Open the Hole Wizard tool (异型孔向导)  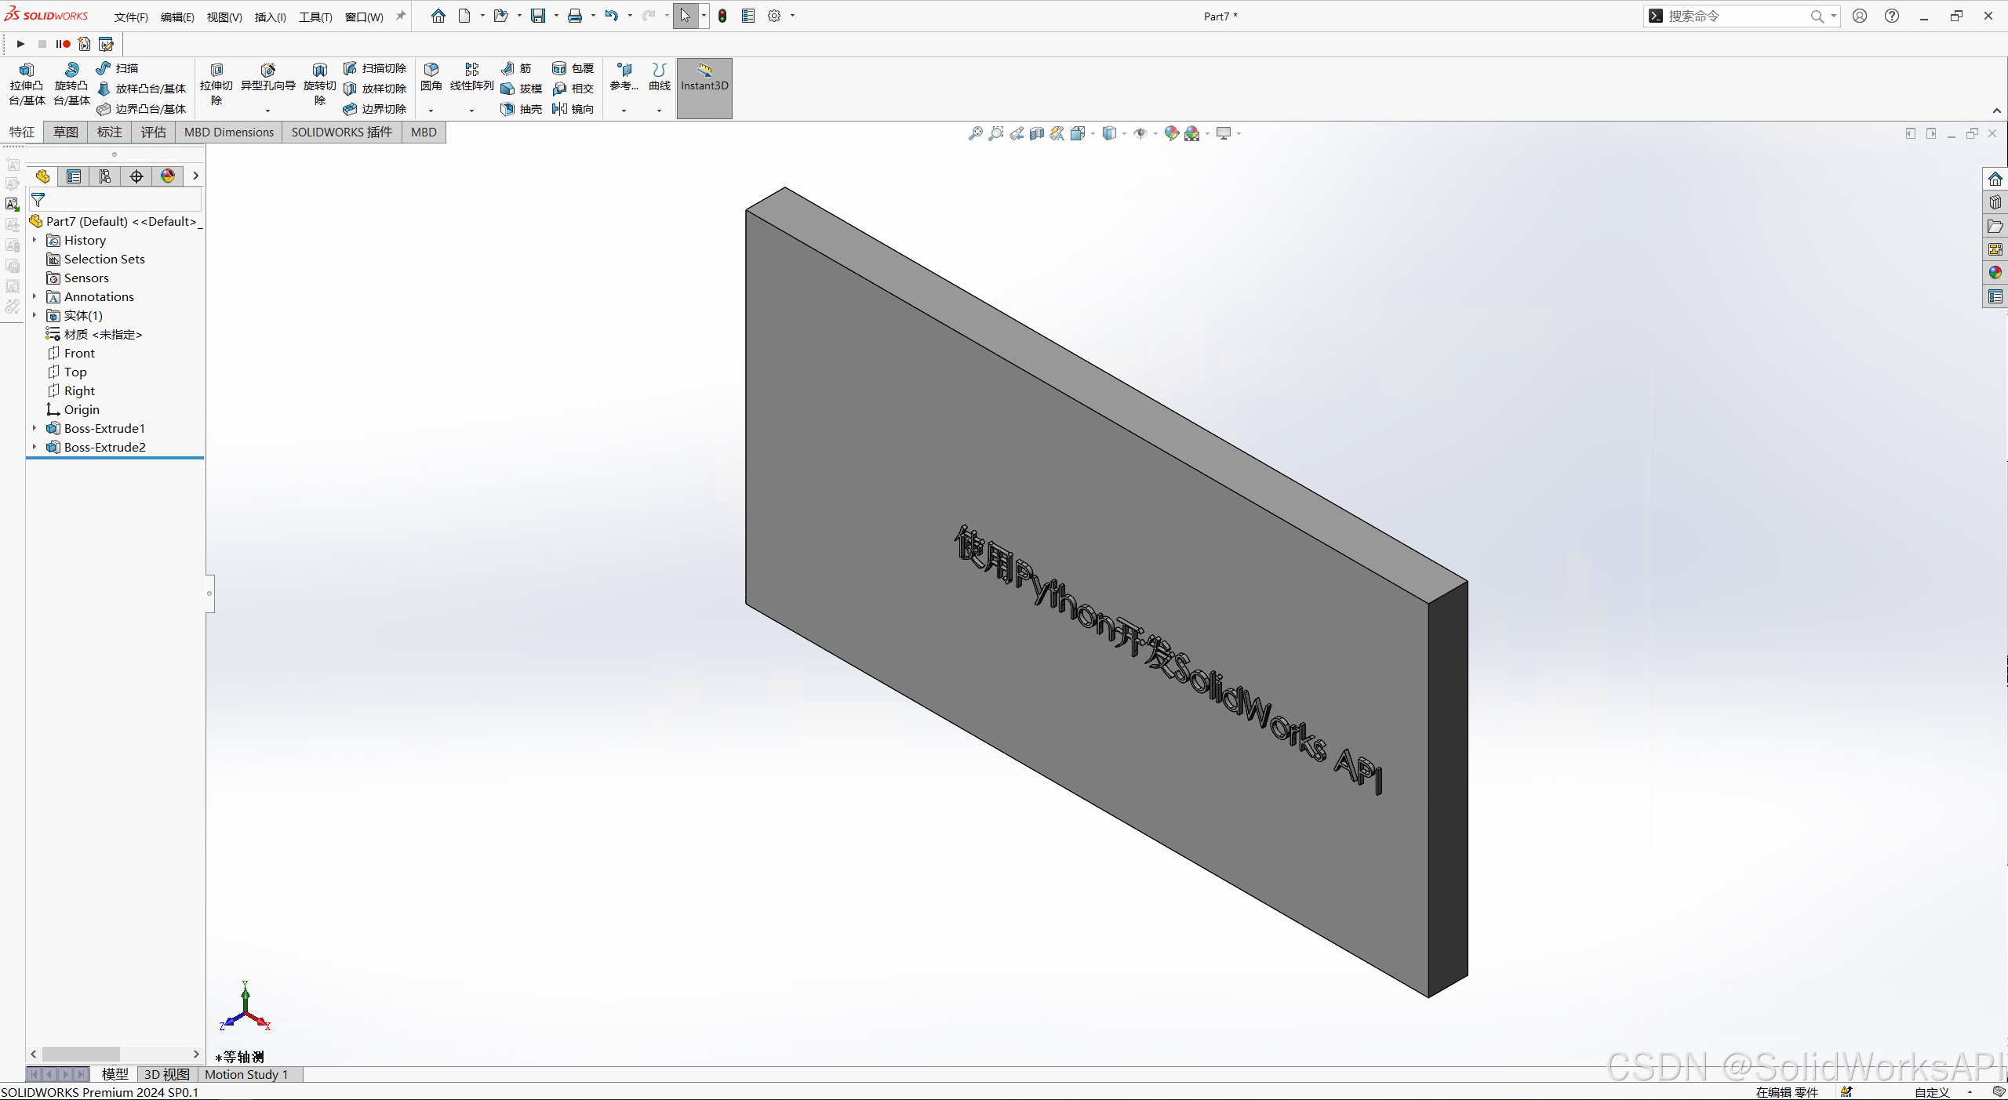point(267,77)
